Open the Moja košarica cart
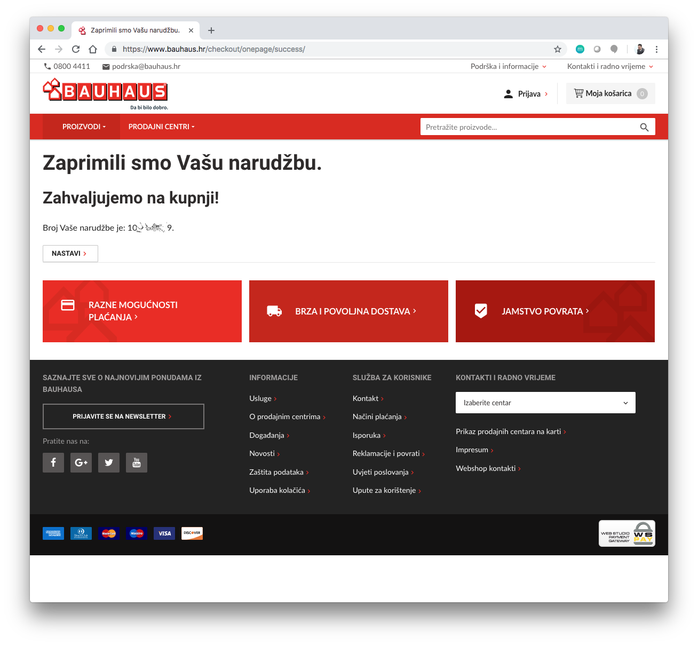This screenshot has height=645, width=698. click(610, 93)
